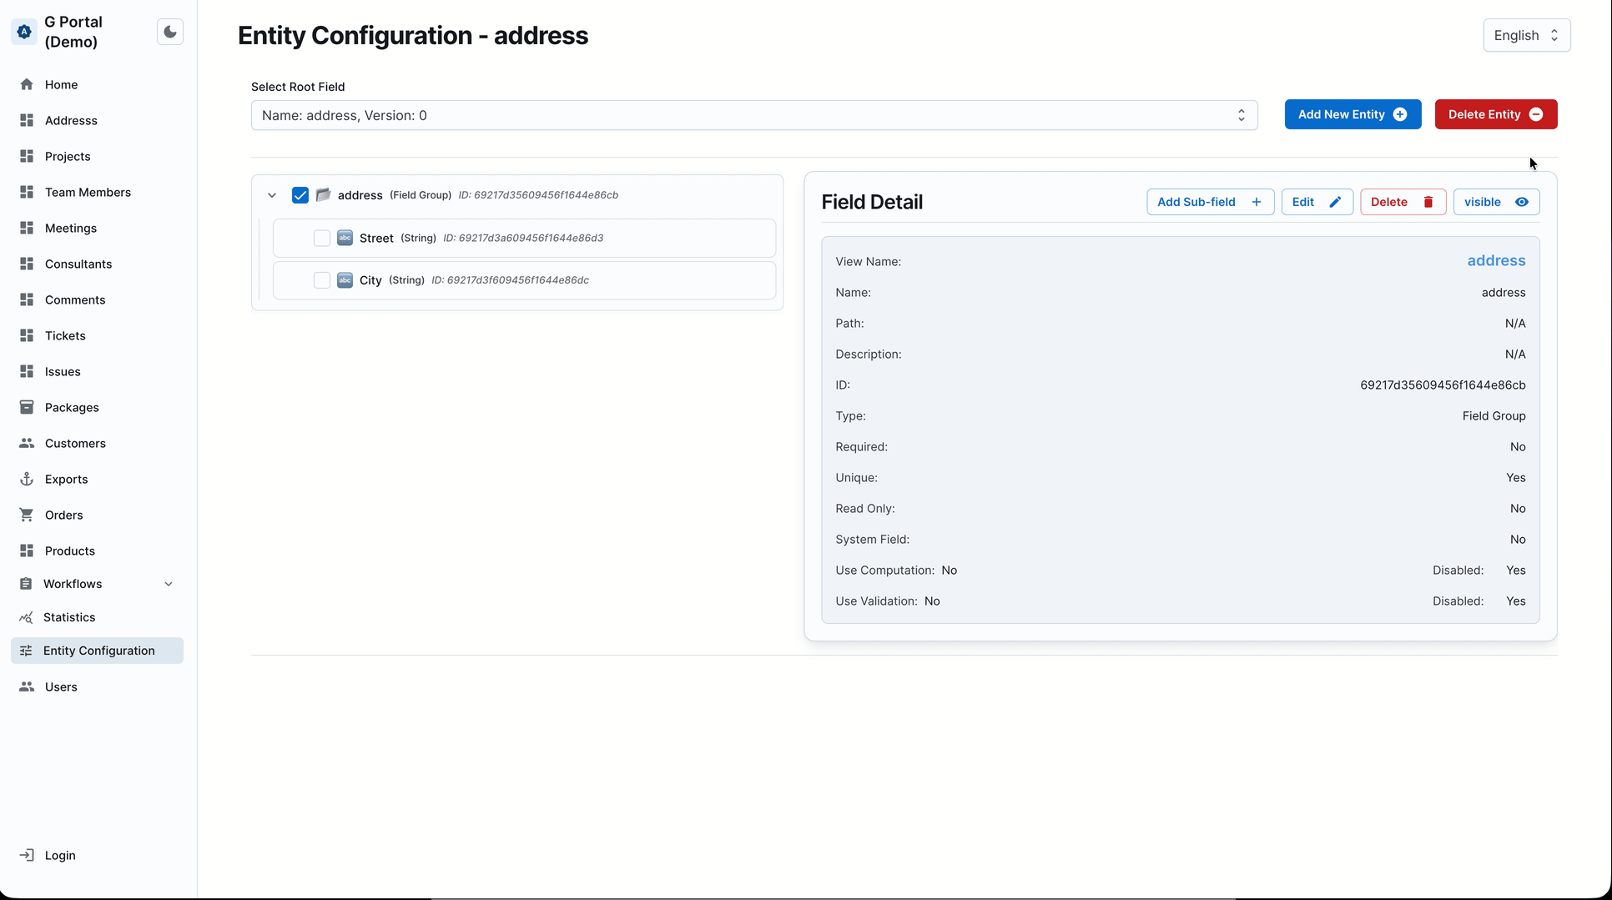
Task: Collapse the address tree node chevron
Action: [272, 195]
